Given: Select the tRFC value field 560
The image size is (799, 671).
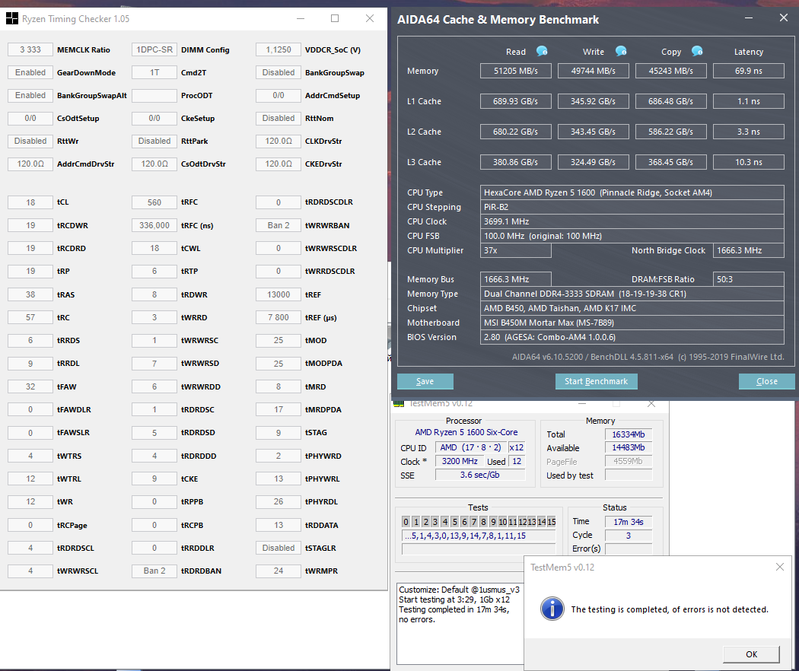Looking at the screenshot, I should point(154,202).
